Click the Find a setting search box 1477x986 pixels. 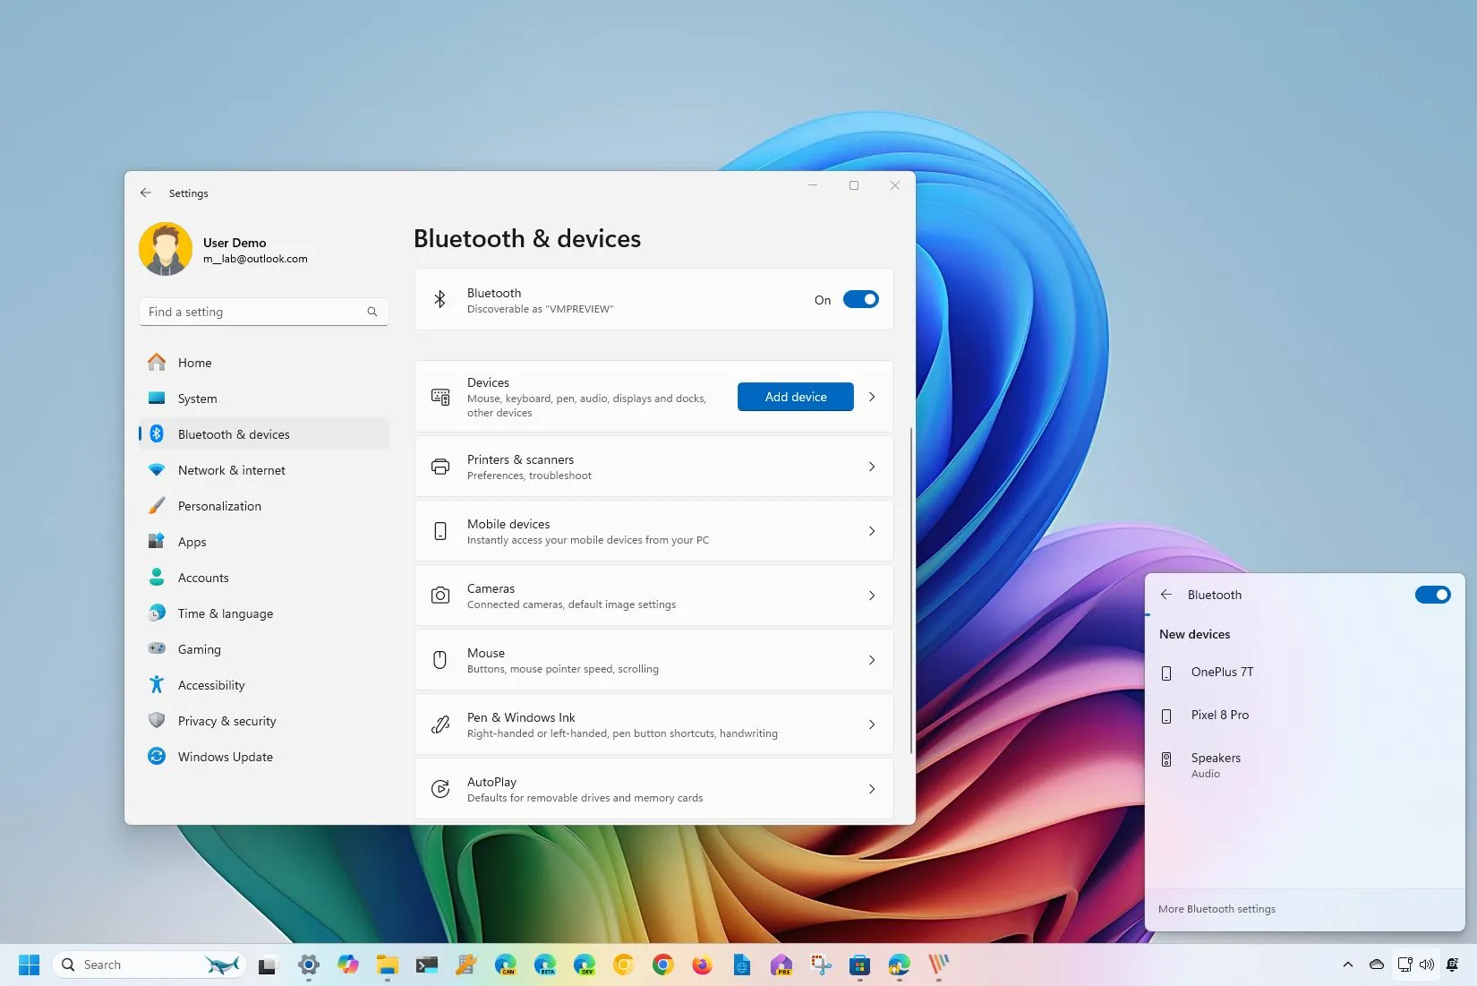click(x=255, y=312)
